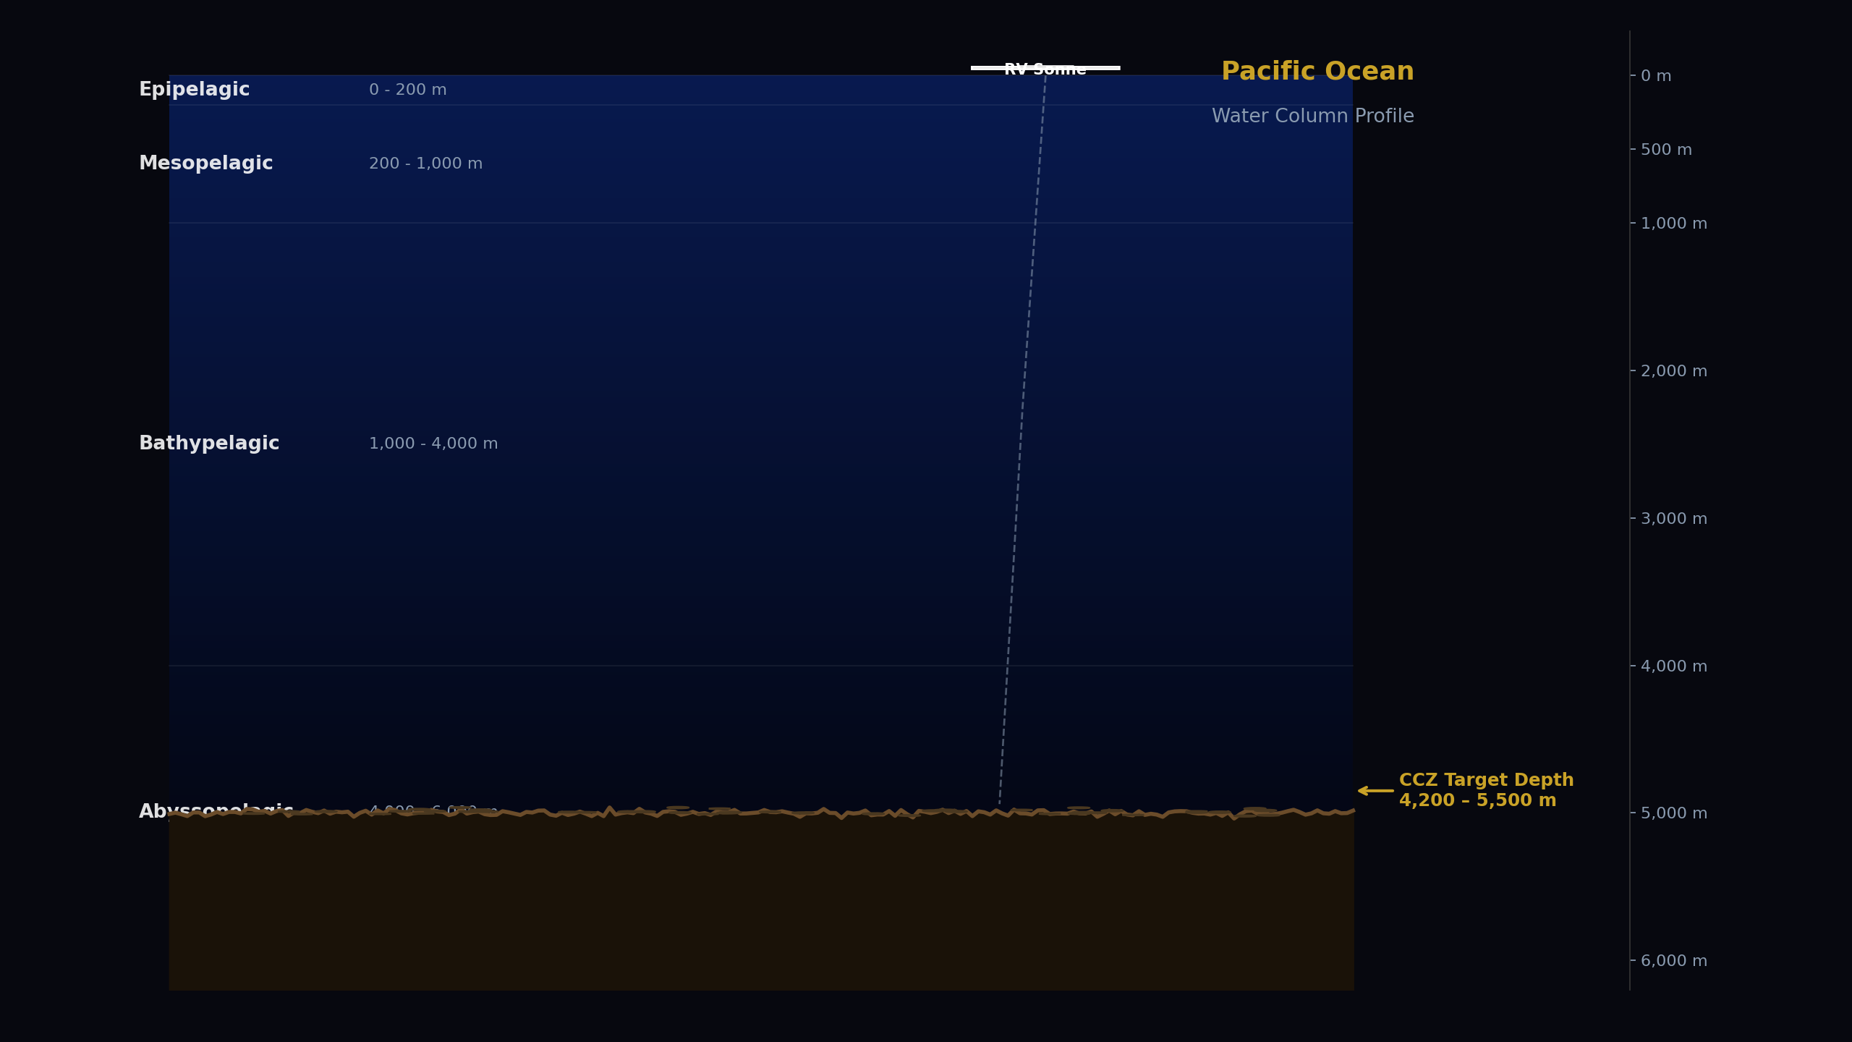The width and height of the screenshot is (1852, 1042).
Task: Select the '0 - 200 m' depth range text
Action: (407, 90)
